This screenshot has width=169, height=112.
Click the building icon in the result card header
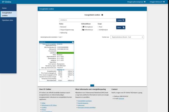coord(73,42)
